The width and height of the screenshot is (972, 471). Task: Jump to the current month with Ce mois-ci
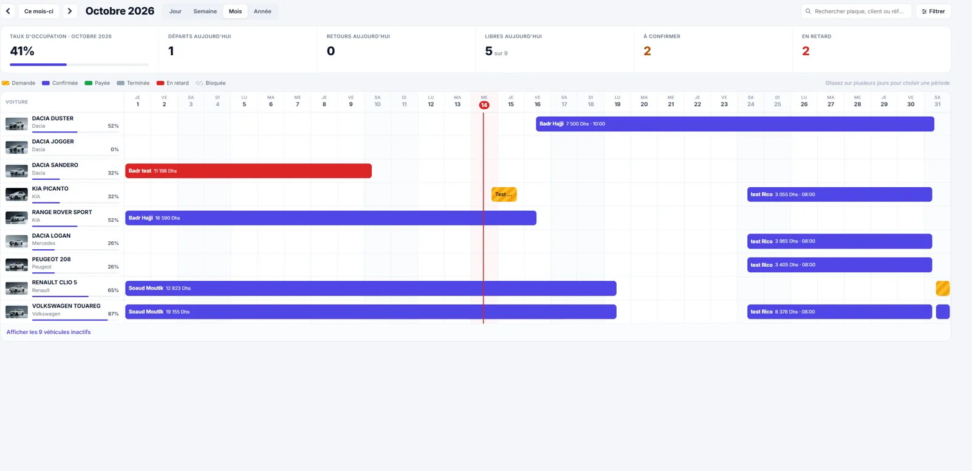39,11
